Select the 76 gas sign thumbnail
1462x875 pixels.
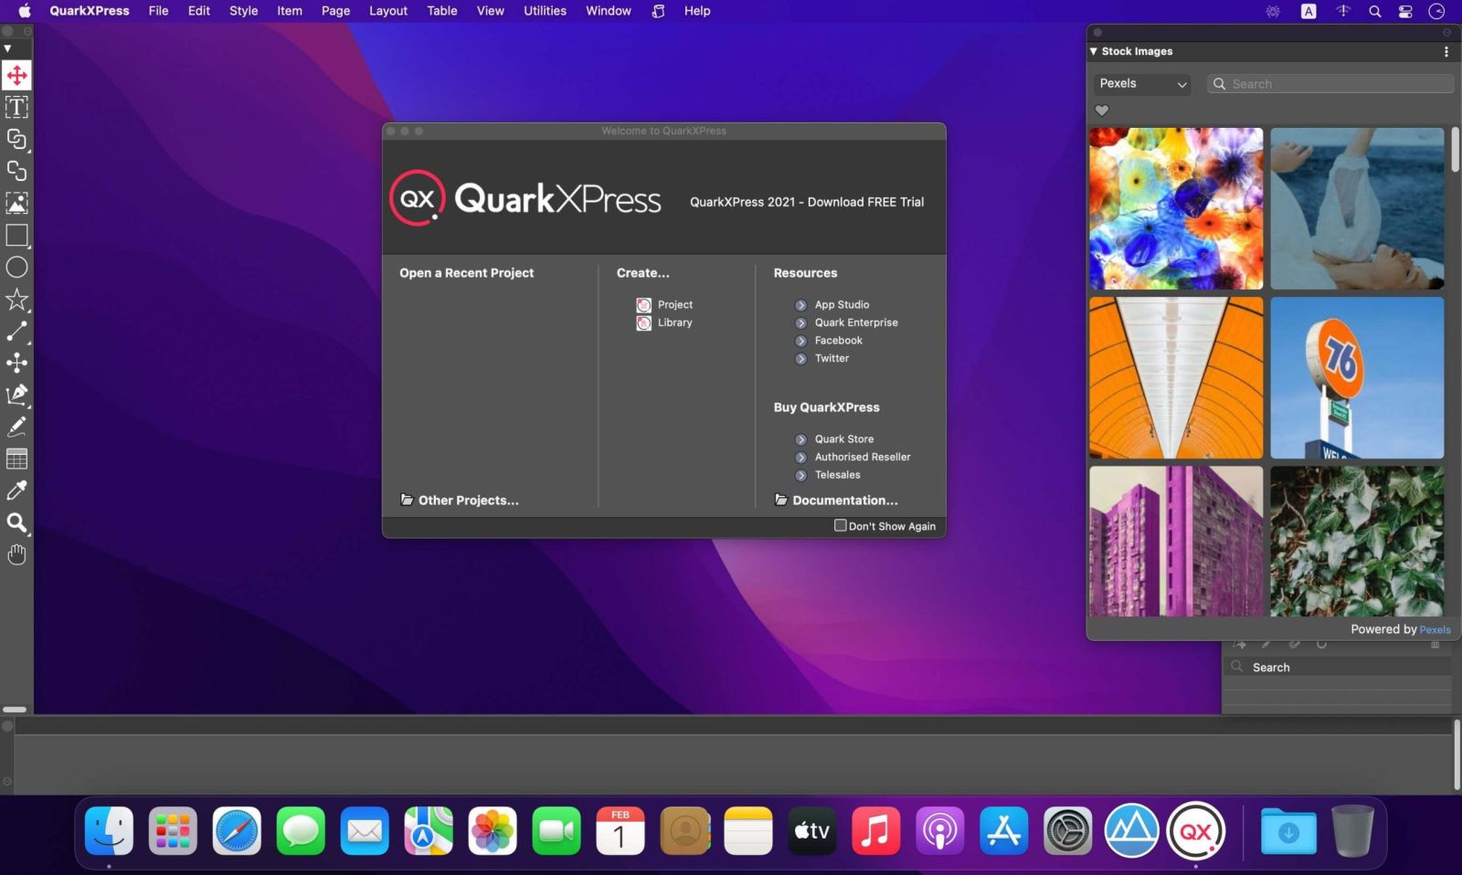tap(1355, 377)
